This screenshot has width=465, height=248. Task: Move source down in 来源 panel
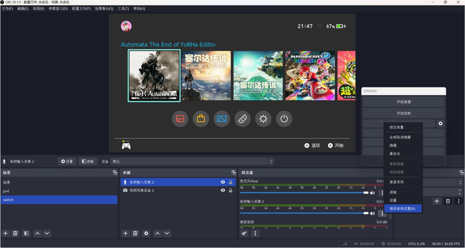167,233
